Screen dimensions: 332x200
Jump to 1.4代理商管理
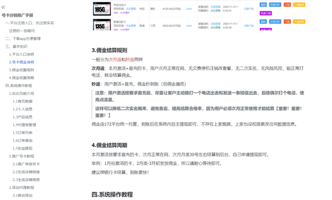point(24,125)
